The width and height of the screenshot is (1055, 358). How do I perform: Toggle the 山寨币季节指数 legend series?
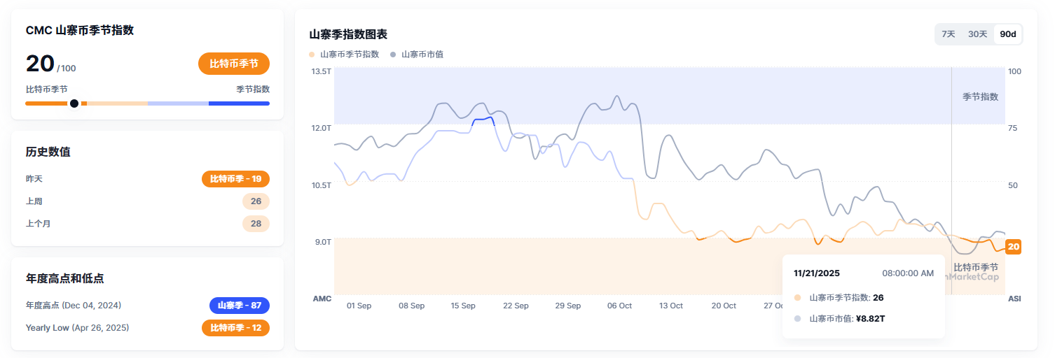pyautogui.click(x=349, y=55)
